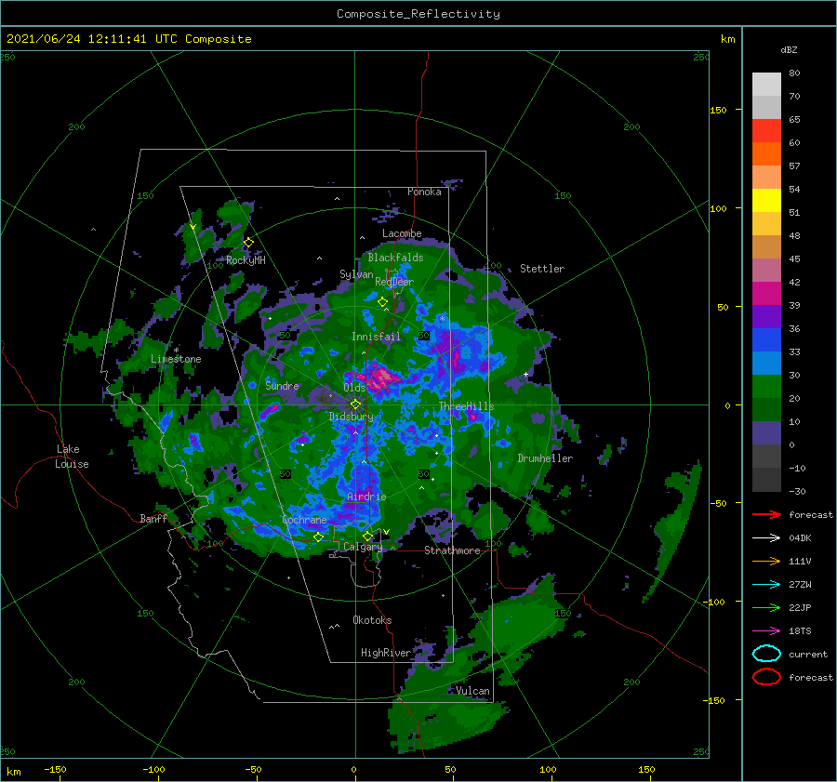Select the red 60-65 dBZ color swatch
The height and width of the screenshot is (782, 837).
(x=766, y=131)
